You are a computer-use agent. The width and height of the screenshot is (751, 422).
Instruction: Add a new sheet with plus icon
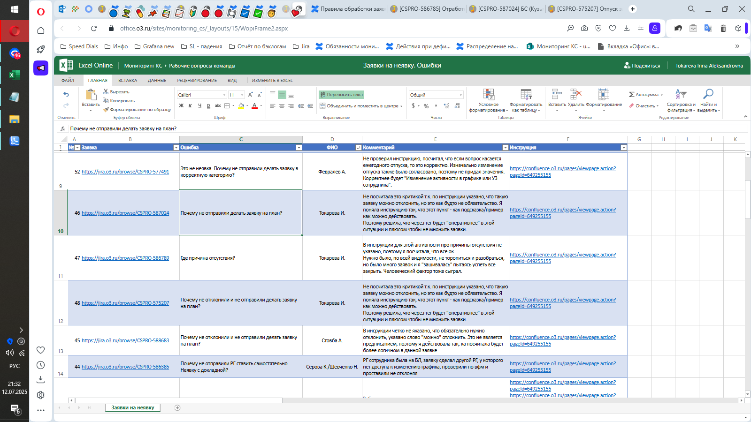click(177, 407)
